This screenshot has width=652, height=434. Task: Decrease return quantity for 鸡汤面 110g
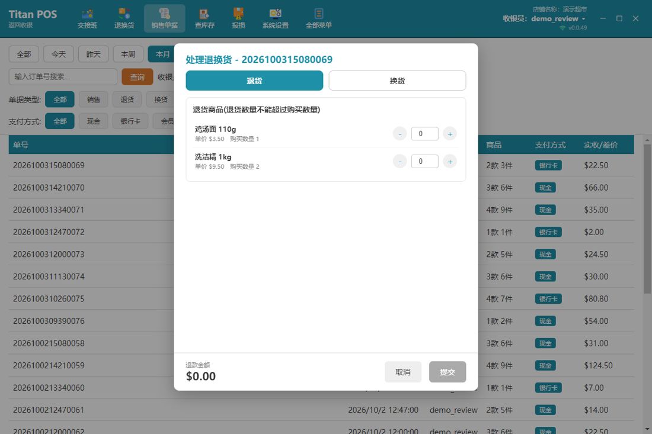(399, 134)
